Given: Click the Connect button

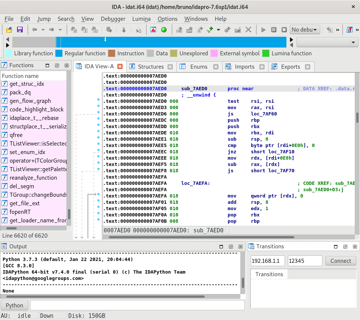Looking at the screenshot, I should pyautogui.click(x=341, y=261).
